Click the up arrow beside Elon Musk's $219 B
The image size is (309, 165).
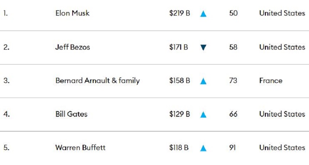pos(203,14)
